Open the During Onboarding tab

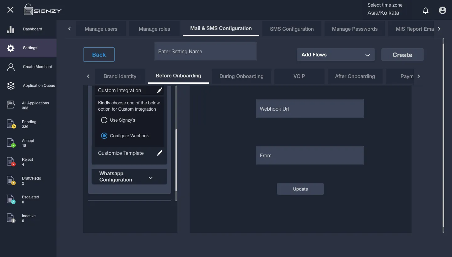tap(241, 76)
